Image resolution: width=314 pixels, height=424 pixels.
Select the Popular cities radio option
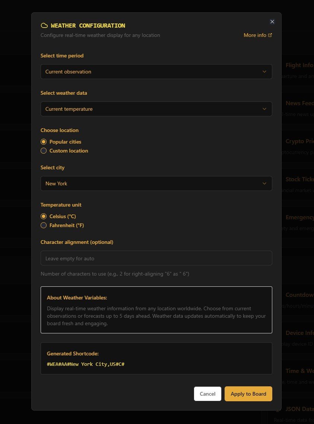(x=44, y=142)
